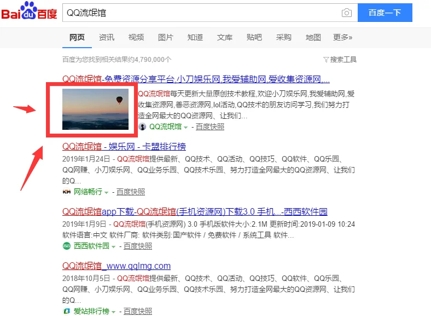431x316 pixels.
Task: Go to the 贴吧 tab
Action: coord(254,37)
